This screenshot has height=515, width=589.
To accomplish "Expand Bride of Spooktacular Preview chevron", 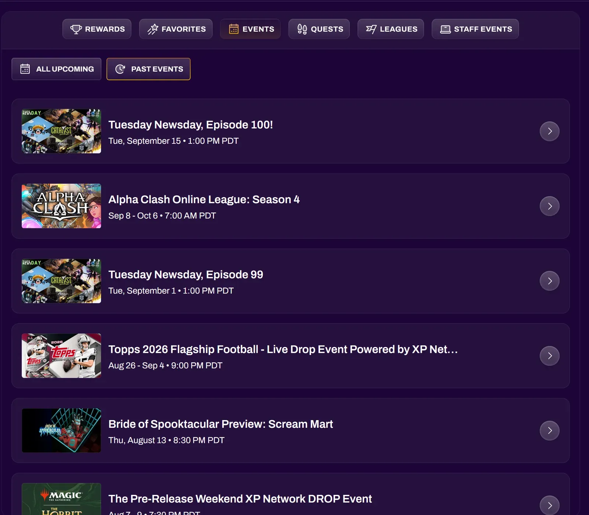I will coord(550,430).
